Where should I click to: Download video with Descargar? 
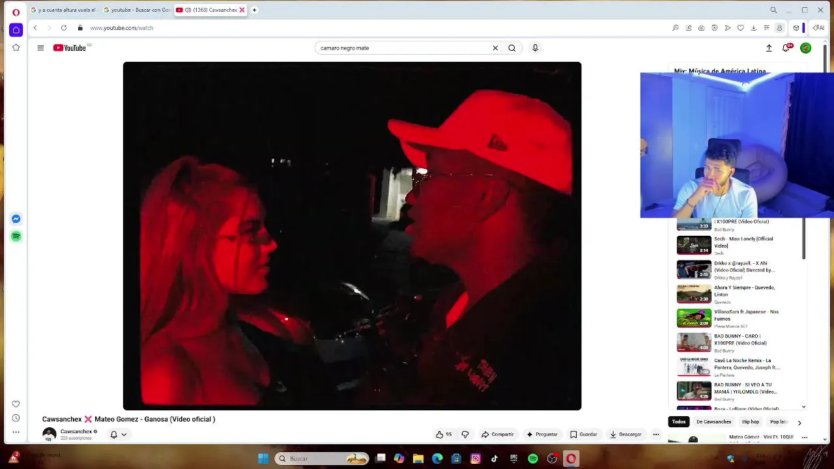click(626, 434)
